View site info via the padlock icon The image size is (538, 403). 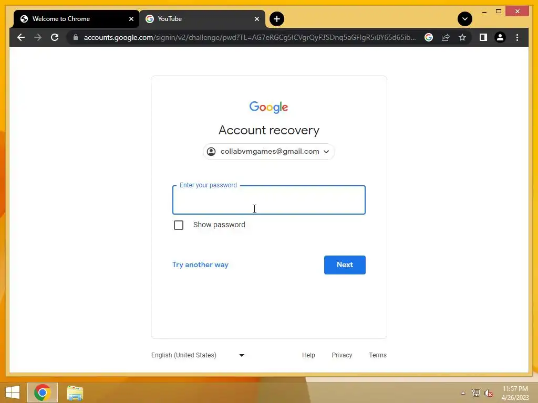tap(76, 37)
